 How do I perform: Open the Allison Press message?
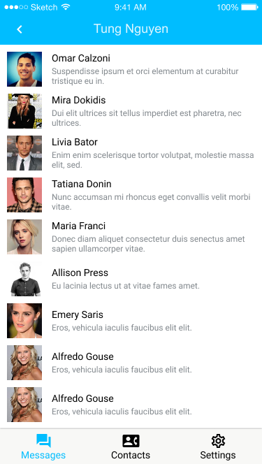131,279
